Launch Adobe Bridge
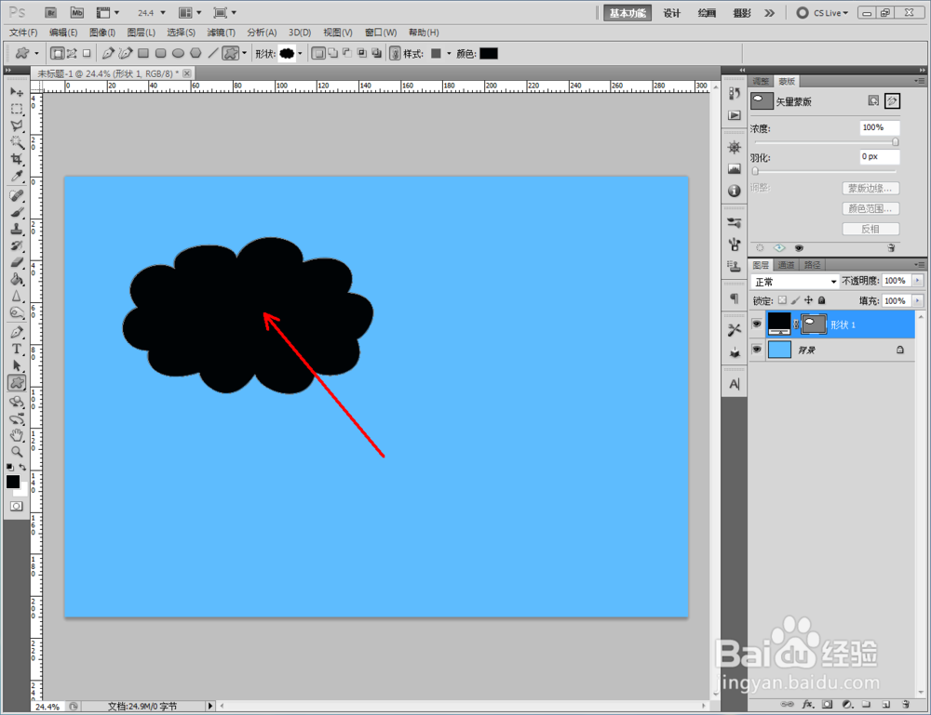The height and width of the screenshot is (715, 931). click(51, 12)
